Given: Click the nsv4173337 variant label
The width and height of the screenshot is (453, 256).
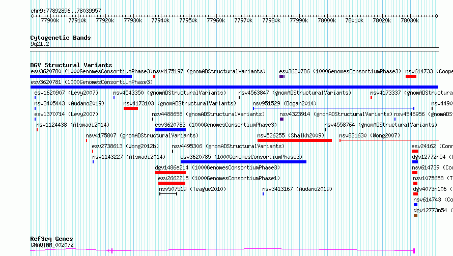Looking at the screenshot, I should coord(411,93).
